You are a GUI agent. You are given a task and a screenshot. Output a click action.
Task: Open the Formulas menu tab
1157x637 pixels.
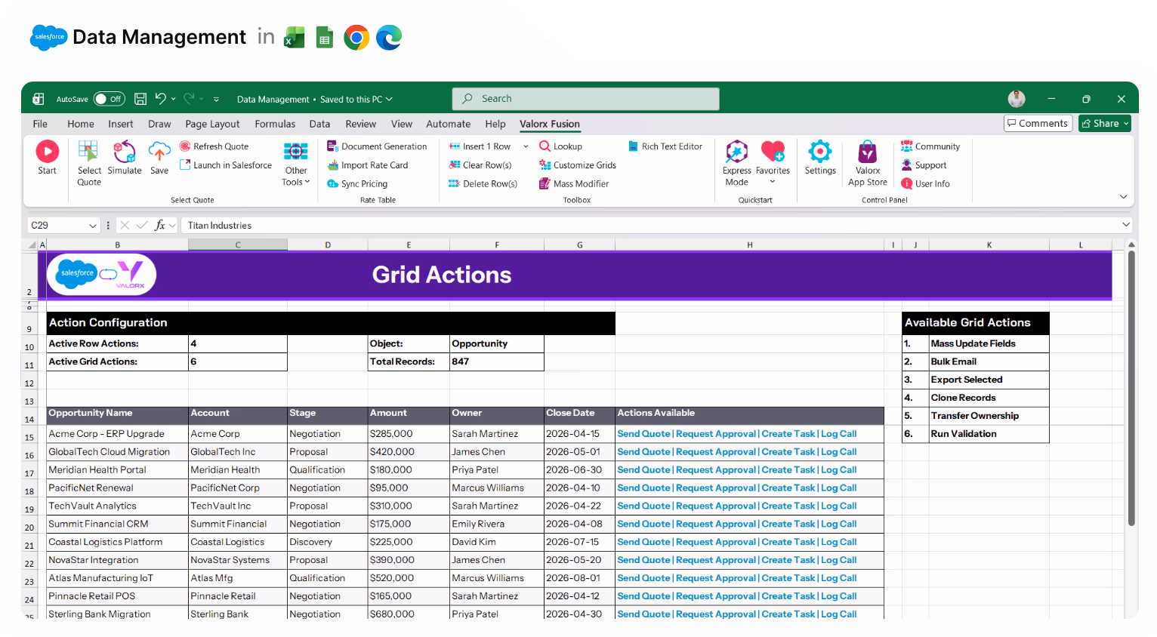[x=275, y=124]
